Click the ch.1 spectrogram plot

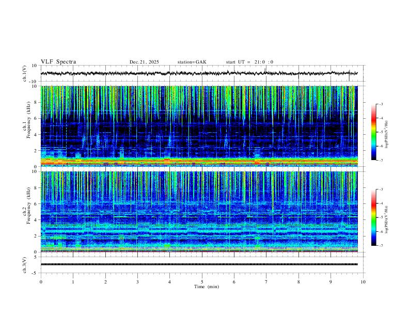[x=199, y=126]
